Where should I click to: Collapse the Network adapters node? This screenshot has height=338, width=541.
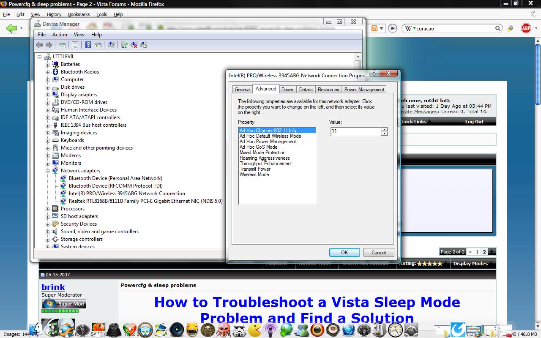[48, 171]
